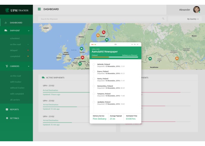The width and height of the screenshot is (205, 146).
Task: Click the reply-all icon in popup
Action: (x=135, y=45)
